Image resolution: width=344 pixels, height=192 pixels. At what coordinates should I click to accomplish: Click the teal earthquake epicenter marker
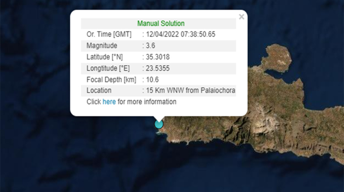pos(159,124)
